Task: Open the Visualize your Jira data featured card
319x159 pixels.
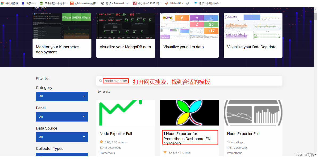Action: click(x=189, y=35)
